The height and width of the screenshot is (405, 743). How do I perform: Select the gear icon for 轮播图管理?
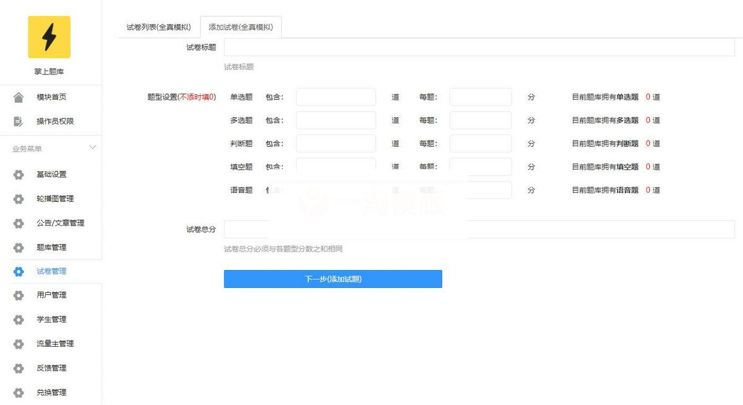(x=19, y=199)
